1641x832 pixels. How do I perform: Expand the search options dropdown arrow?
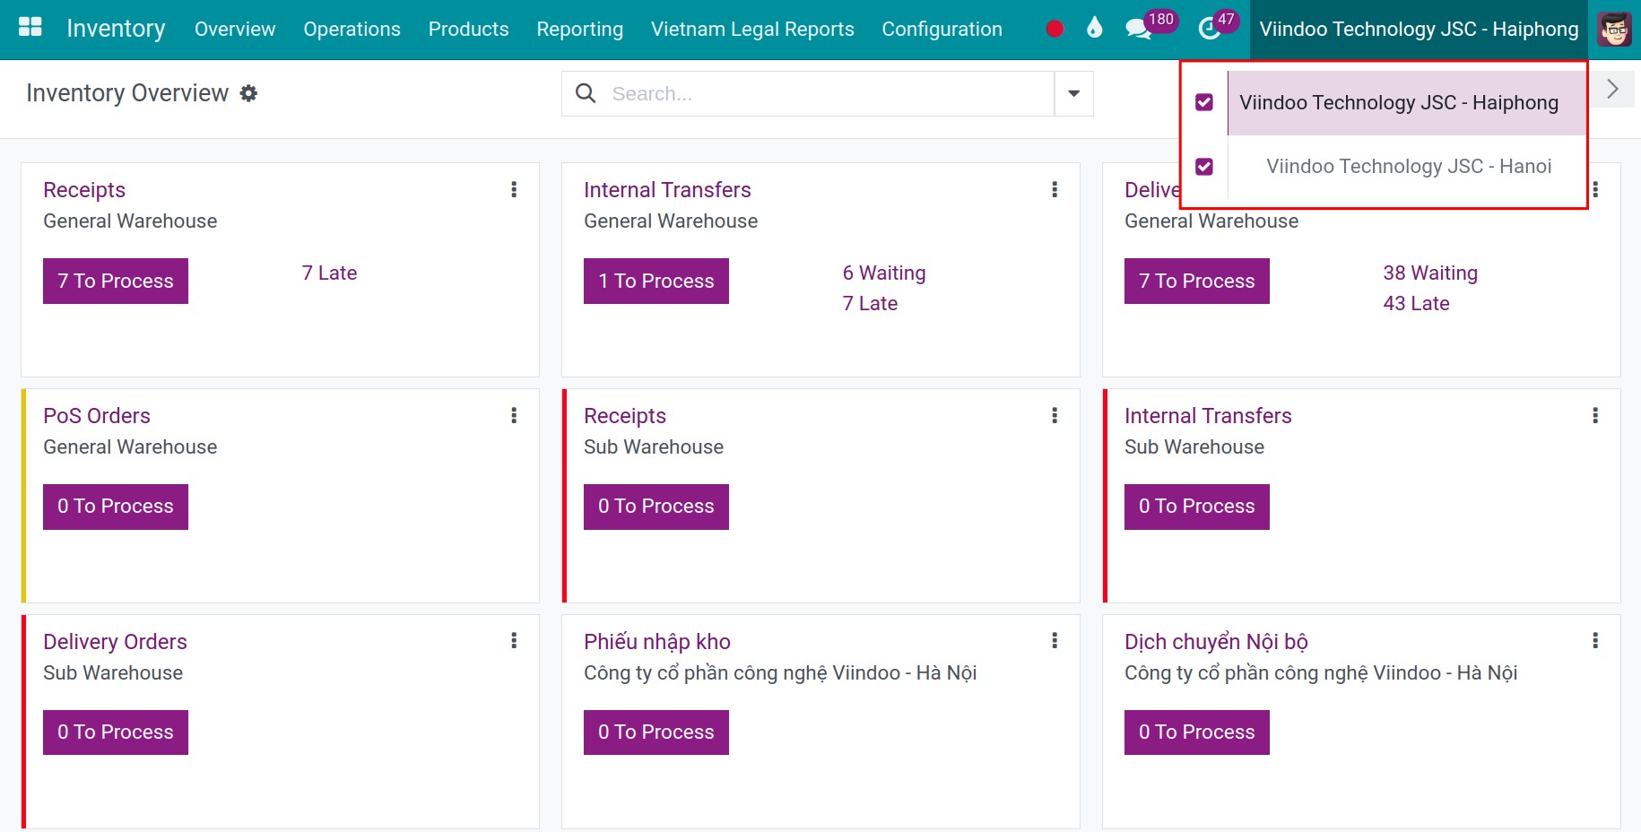[x=1073, y=93]
